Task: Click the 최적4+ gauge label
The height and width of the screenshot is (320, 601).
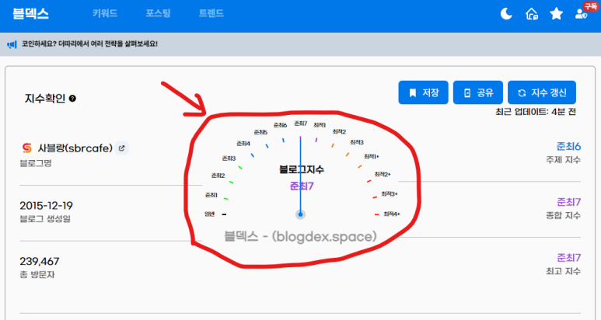Action: [391, 214]
